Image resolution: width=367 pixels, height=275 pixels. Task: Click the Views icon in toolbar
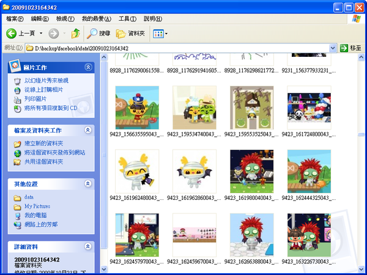point(158,34)
